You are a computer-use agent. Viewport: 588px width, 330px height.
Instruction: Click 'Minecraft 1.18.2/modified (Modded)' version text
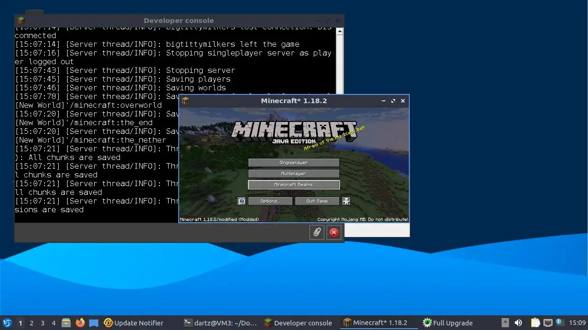click(x=219, y=220)
